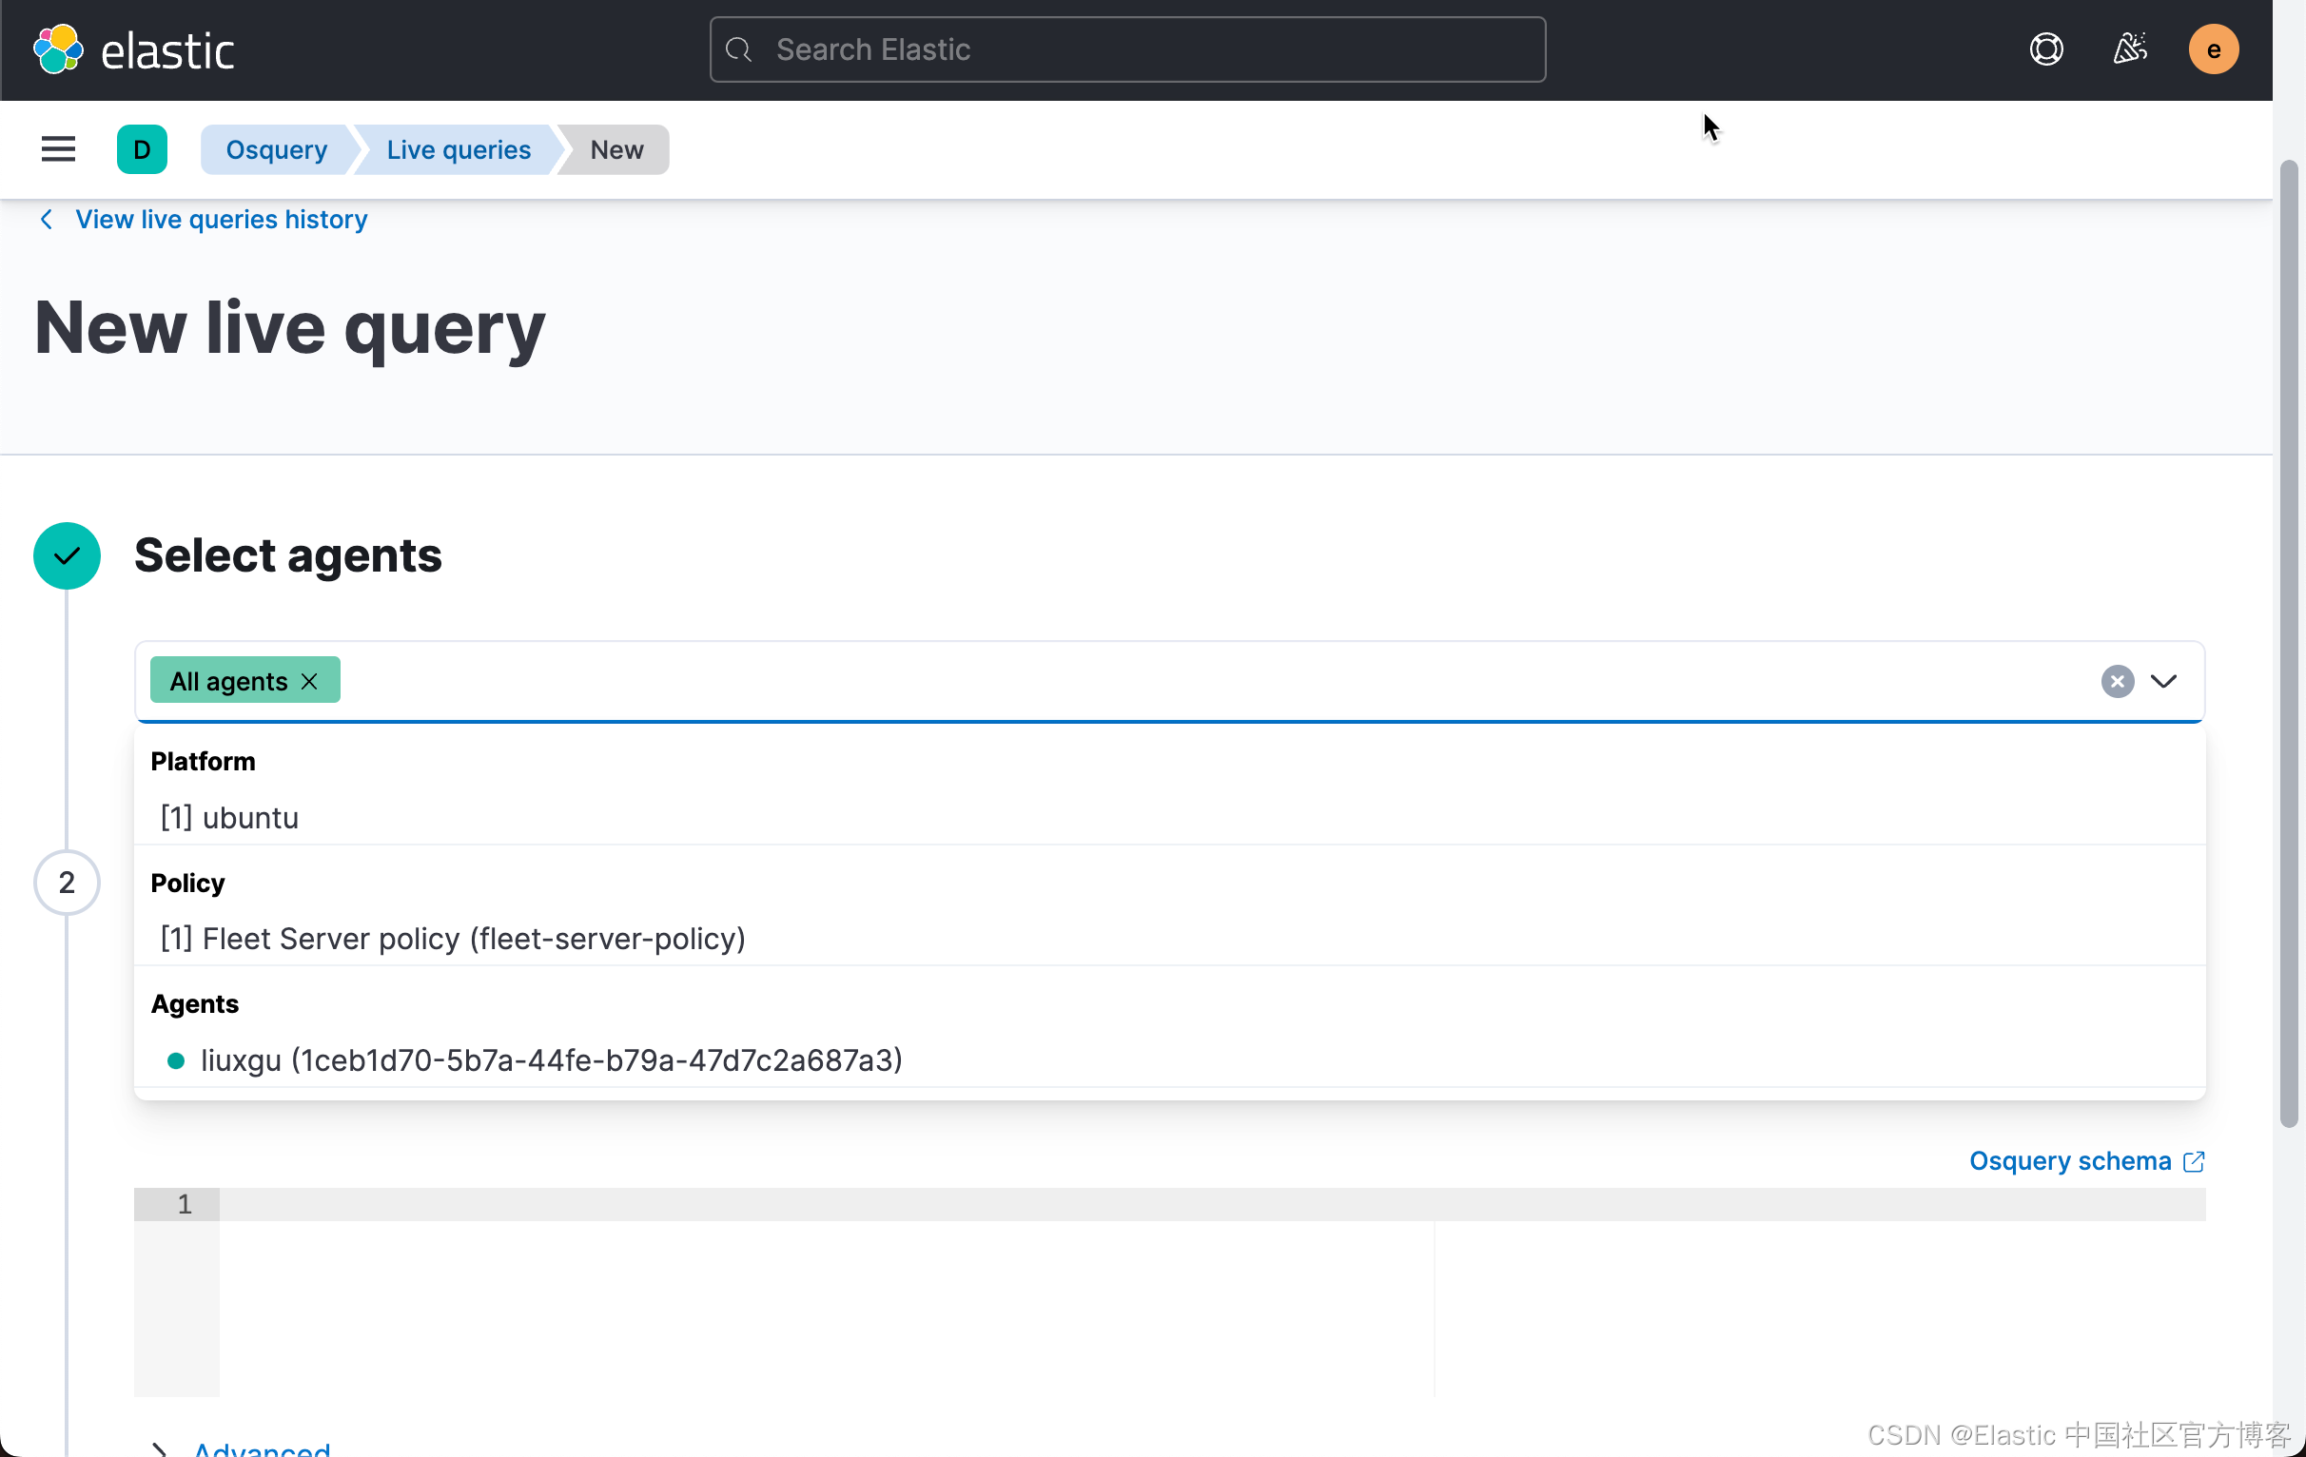This screenshot has width=2306, height=1457.
Task: Open the What's New party popper icon
Action: click(2130, 49)
